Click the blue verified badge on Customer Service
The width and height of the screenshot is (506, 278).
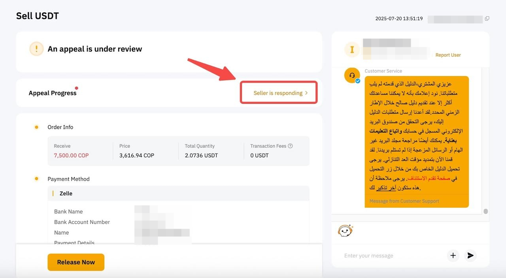point(358,81)
